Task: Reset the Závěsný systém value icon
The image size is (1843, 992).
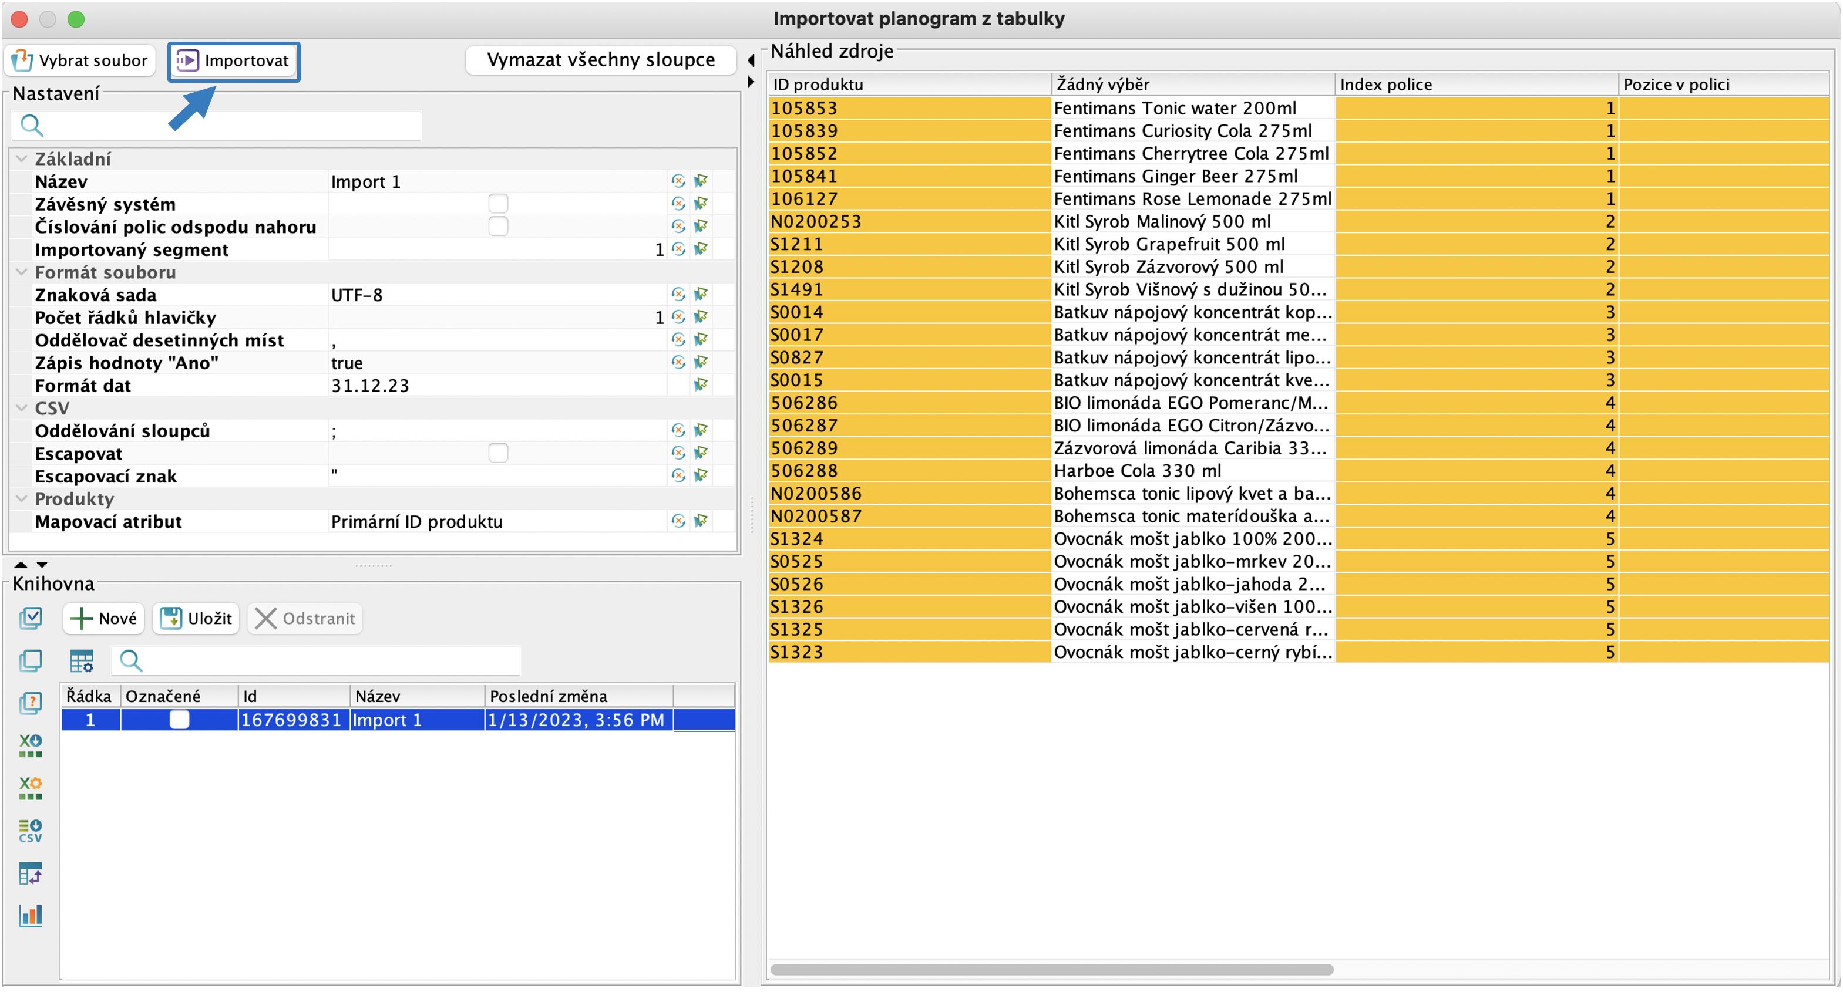Action: pyautogui.click(x=678, y=204)
